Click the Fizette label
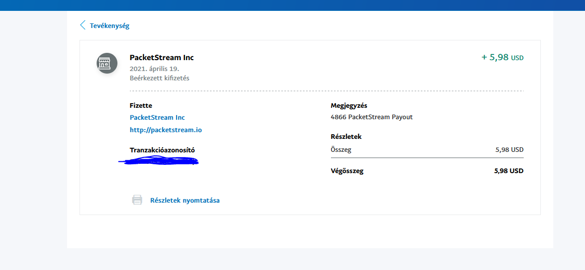Screen dimensions: 585x270 (141, 106)
